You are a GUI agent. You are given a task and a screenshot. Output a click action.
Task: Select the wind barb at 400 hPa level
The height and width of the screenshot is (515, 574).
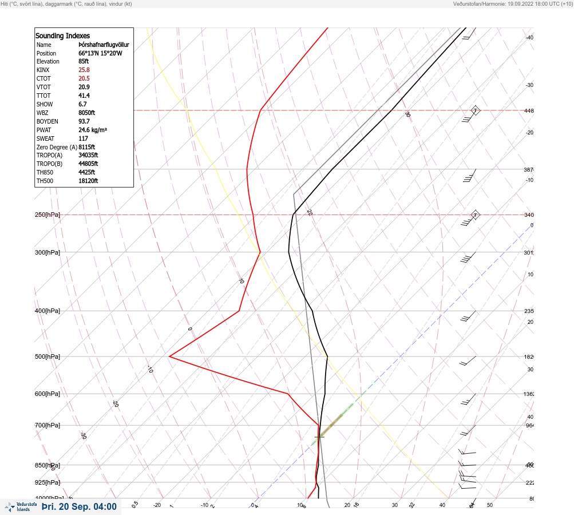click(468, 316)
